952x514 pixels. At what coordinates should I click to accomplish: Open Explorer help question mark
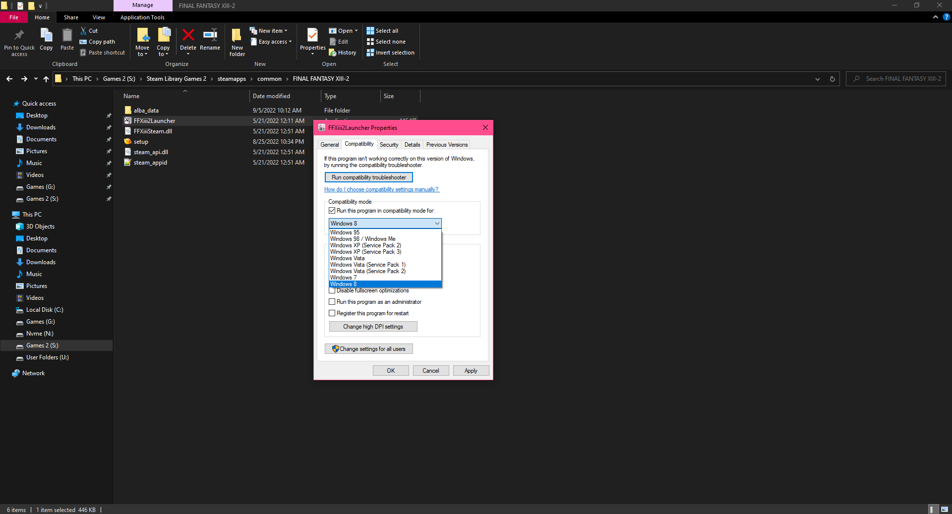point(946,17)
